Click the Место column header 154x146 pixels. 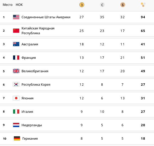[8, 5]
